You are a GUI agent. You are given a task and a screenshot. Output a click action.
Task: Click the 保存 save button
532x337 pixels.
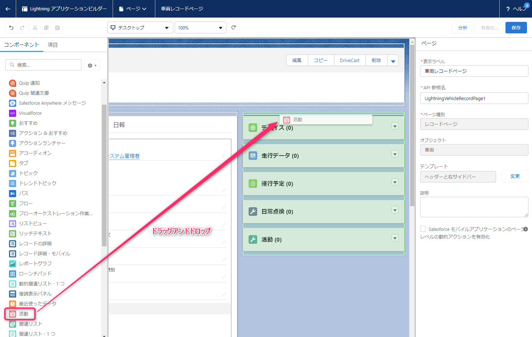tap(516, 28)
